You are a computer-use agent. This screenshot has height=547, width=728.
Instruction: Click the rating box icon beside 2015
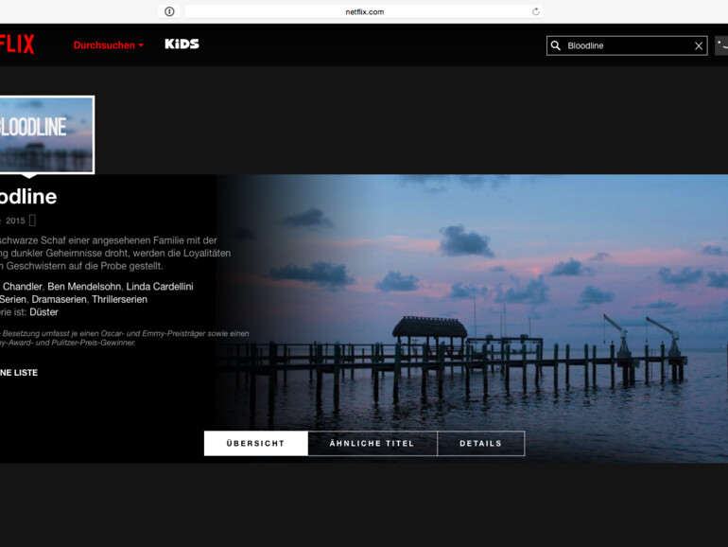point(32,221)
